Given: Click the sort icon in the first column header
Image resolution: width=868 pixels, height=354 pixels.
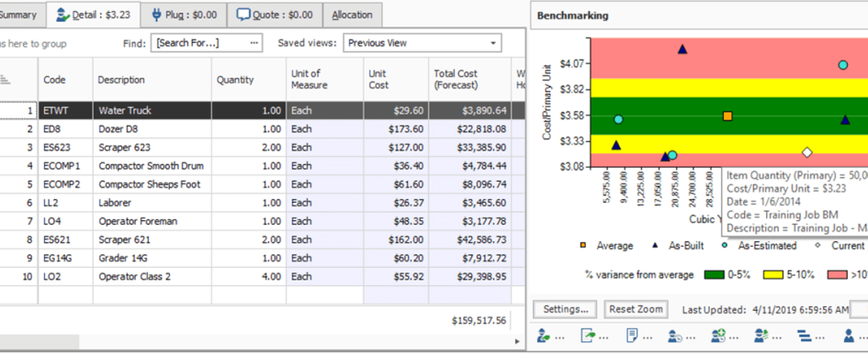Looking at the screenshot, I should pos(5,80).
